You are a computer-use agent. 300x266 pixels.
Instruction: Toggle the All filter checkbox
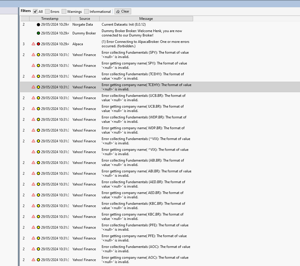pos(35,11)
